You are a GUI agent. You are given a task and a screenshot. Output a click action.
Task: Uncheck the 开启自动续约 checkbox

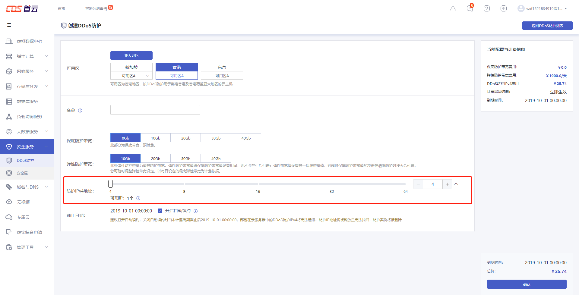pyautogui.click(x=160, y=211)
